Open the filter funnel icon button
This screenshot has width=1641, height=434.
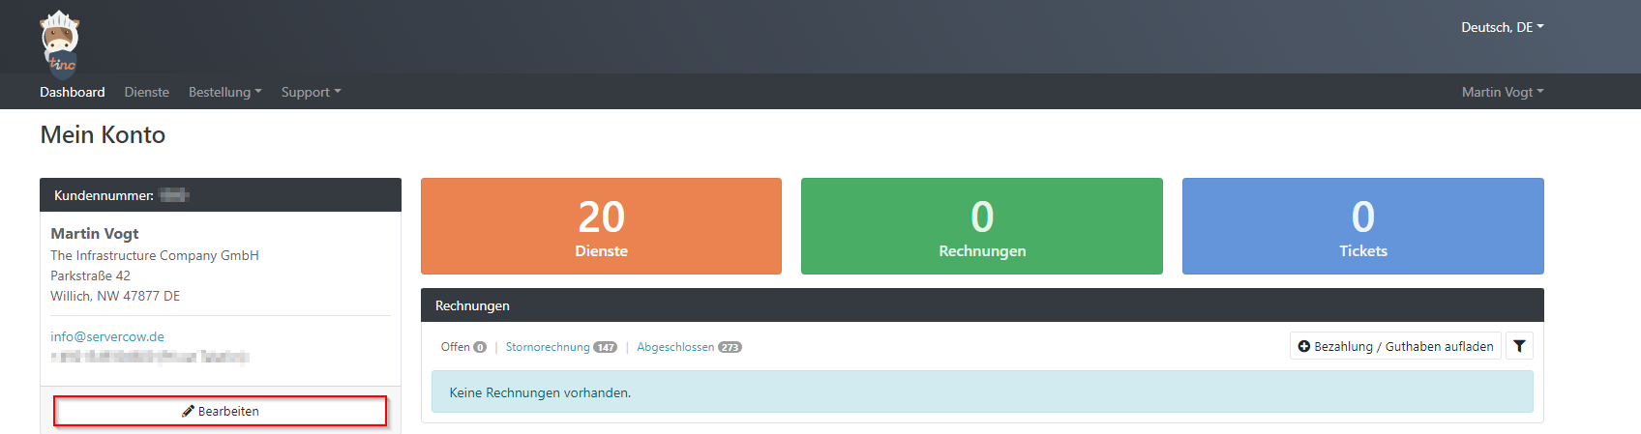point(1519,346)
